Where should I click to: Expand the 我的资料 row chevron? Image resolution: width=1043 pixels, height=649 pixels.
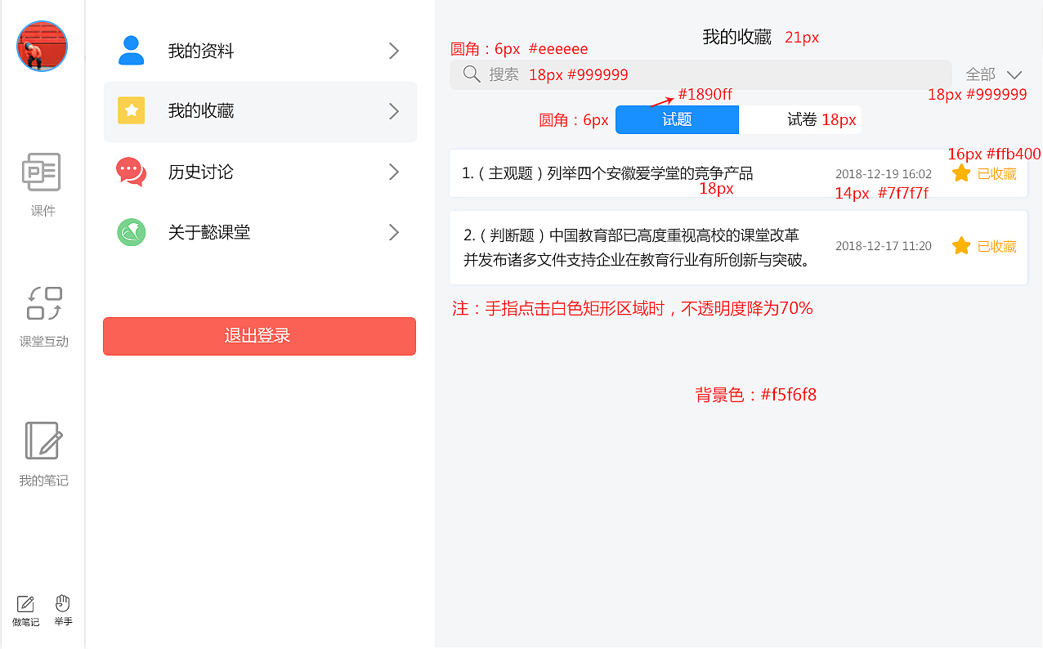pos(393,51)
